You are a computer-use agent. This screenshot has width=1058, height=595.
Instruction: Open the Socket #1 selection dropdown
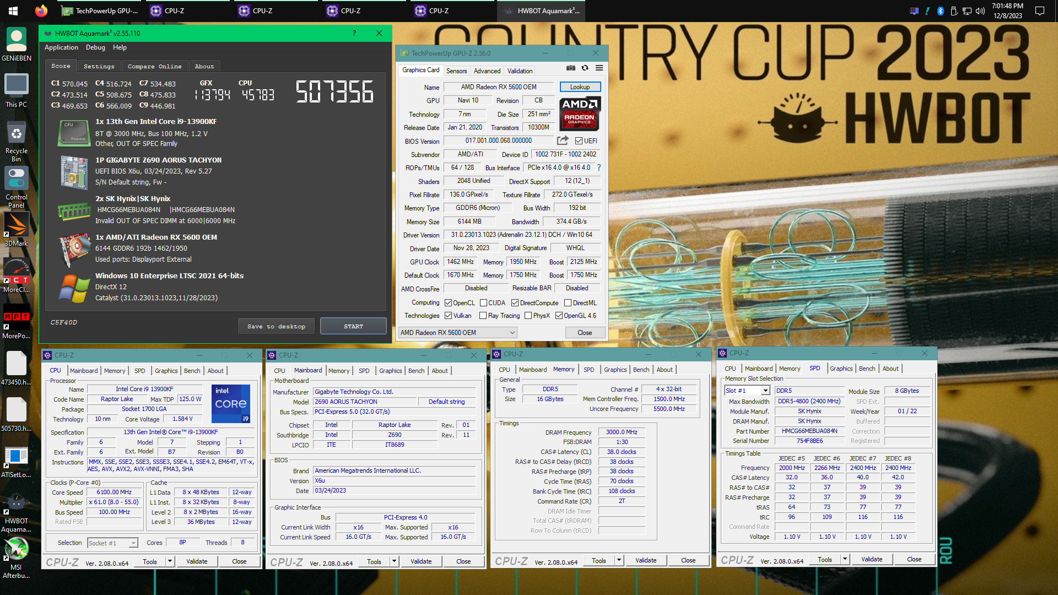[112, 543]
